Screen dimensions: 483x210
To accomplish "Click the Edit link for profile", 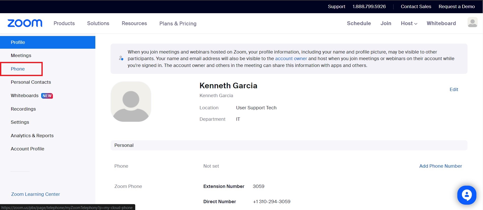I will point(454,90).
